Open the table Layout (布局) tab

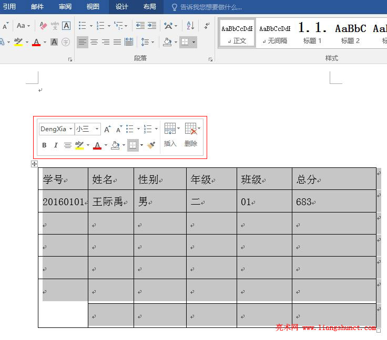coord(149,6)
